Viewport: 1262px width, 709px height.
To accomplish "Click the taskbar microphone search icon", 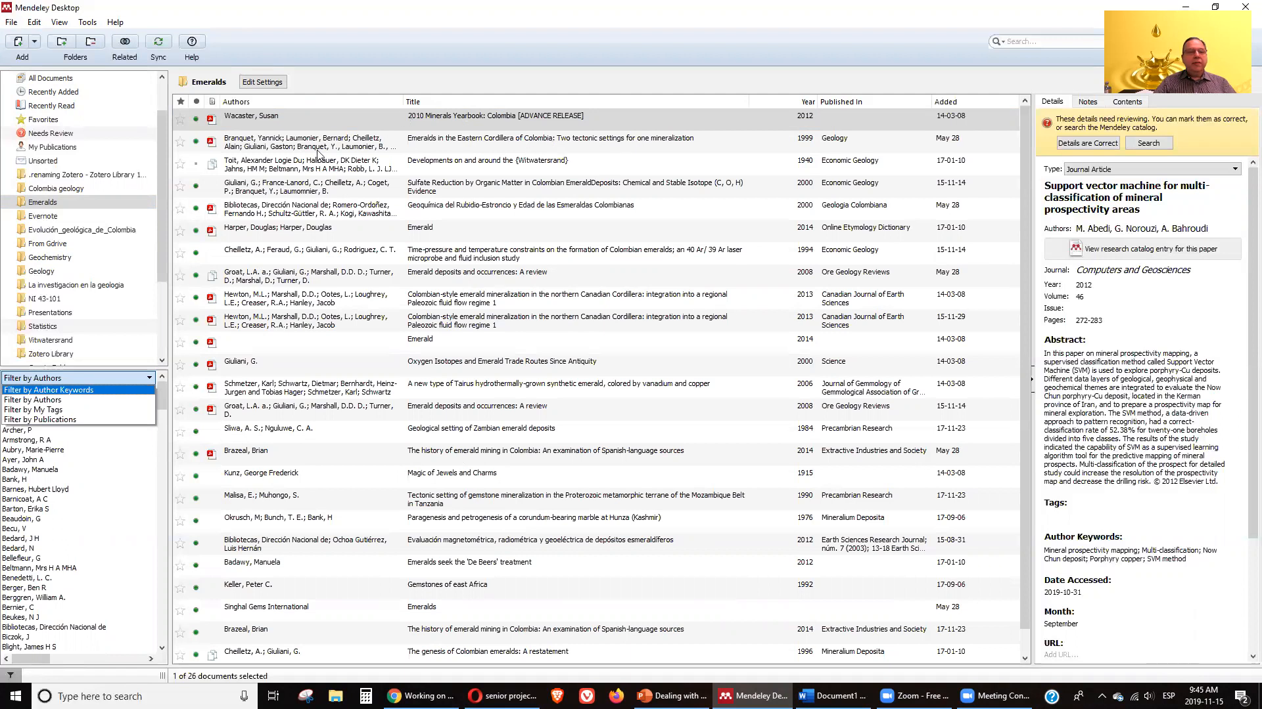I will [244, 696].
